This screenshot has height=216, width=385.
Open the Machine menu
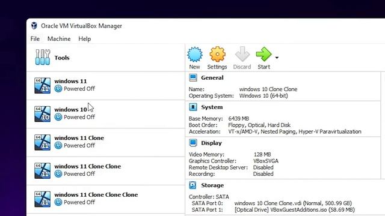pyautogui.click(x=59, y=38)
